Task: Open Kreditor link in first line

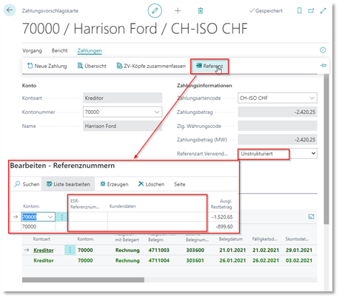Action: pyautogui.click(x=44, y=250)
